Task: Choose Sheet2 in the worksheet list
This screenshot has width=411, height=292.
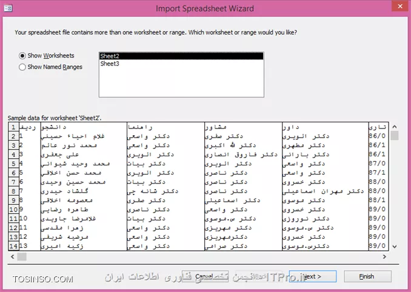Action: tap(181, 56)
